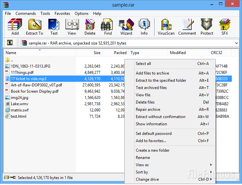The image size is (242, 185).
Task: Sort by the Name column header
Action: pos(40,53)
